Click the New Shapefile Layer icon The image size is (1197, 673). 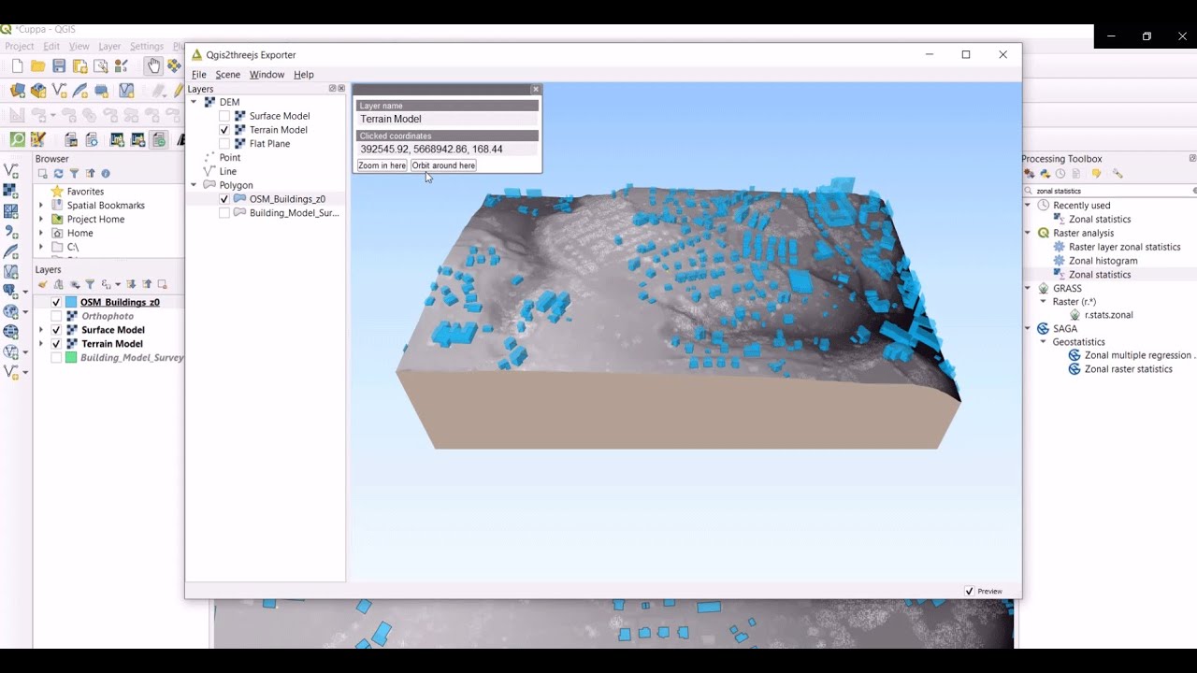point(60,91)
